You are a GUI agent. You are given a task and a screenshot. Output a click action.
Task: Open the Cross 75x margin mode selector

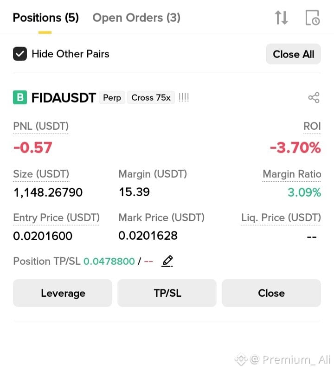click(151, 97)
